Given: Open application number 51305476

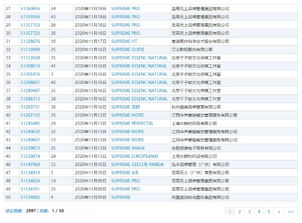Looking at the screenshot, I should (30, 74).
